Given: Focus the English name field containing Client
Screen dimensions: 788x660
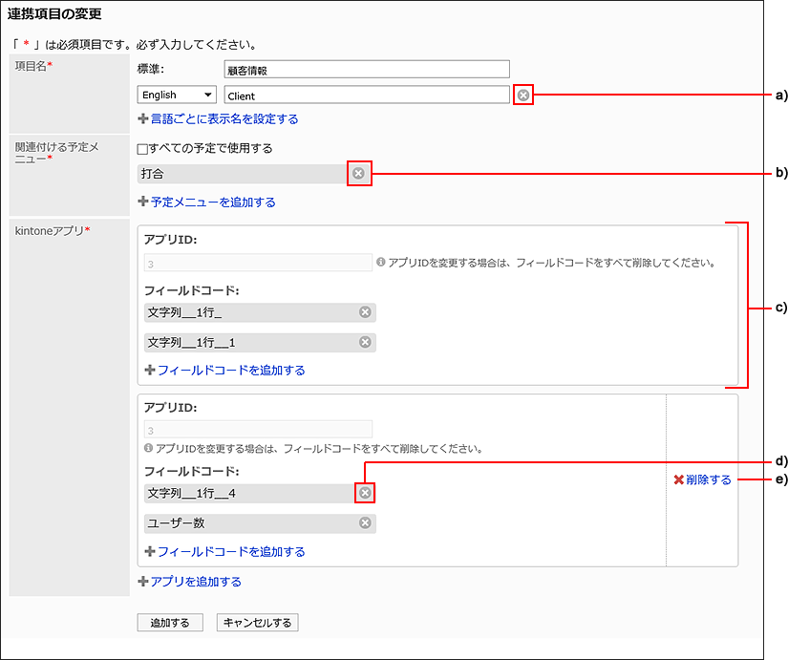Looking at the screenshot, I should click(367, 95).
